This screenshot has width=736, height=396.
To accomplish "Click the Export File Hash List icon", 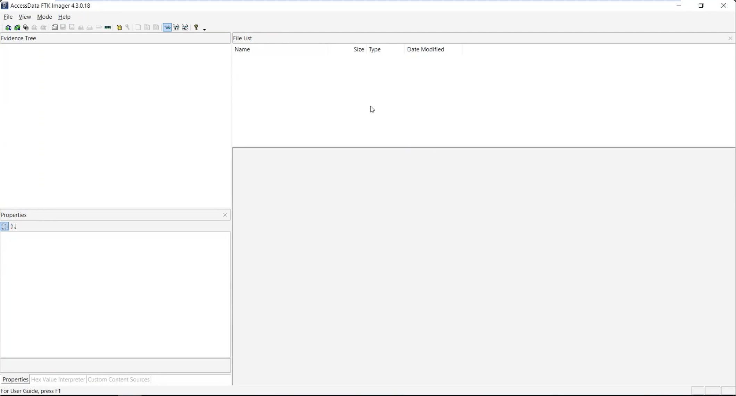I will 147,27.
